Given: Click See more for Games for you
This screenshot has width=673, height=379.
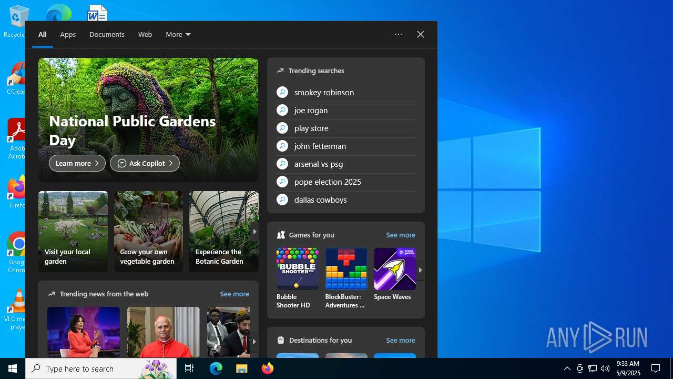Looking at the screenshot, I should click(x=401, y=235).
